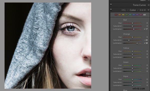Switch to the HSL tab
The width and height of the screenshot is (150, 91).
point(124,10)
